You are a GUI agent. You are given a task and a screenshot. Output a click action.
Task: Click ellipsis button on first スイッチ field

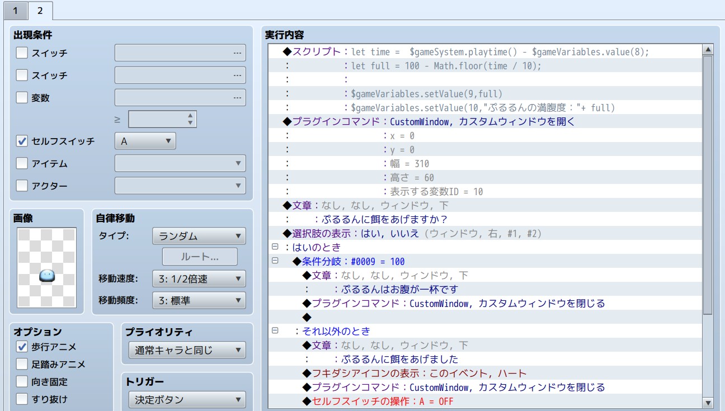point(238,53)
